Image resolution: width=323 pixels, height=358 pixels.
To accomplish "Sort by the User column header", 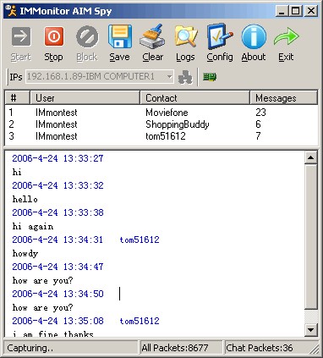I will coord(85,98).
